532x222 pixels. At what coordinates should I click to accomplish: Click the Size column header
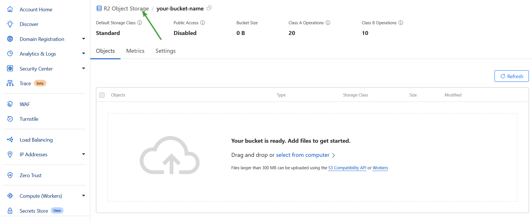(x=413, y=95)
